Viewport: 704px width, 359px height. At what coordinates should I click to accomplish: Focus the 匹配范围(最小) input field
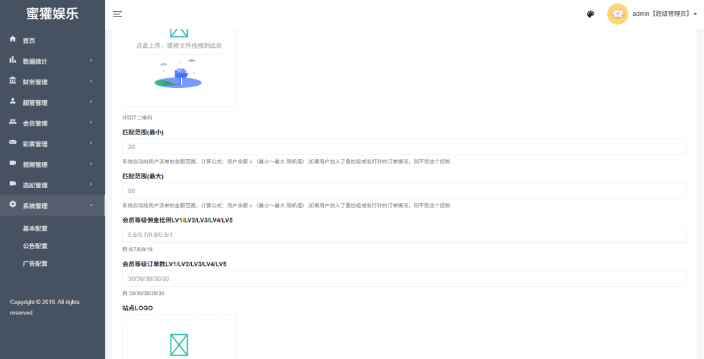pos(404,147)
